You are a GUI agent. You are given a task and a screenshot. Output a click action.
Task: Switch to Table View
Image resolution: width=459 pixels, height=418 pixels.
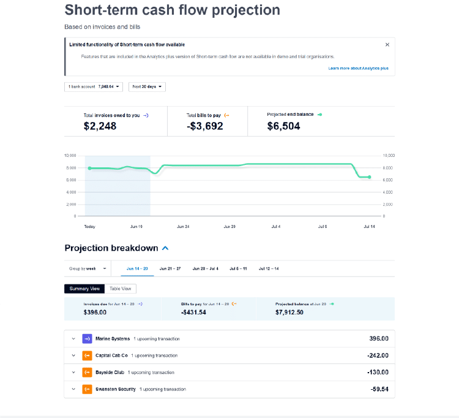[121, 289]
